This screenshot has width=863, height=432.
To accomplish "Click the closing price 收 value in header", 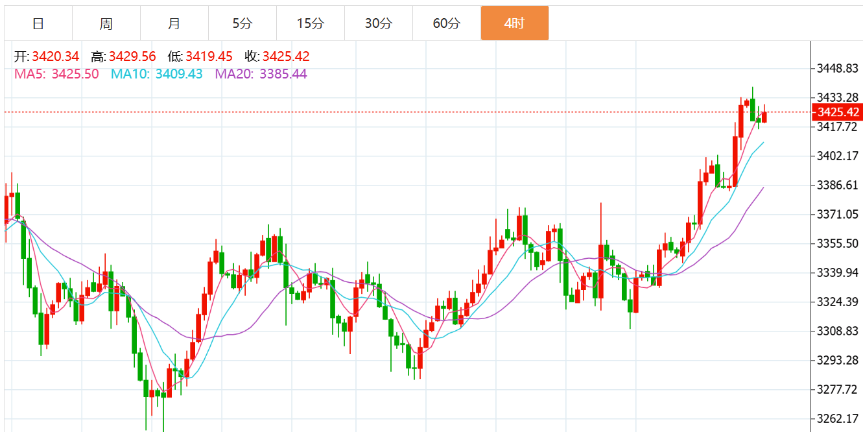I will pyautogui.click(x=285, y=57).
